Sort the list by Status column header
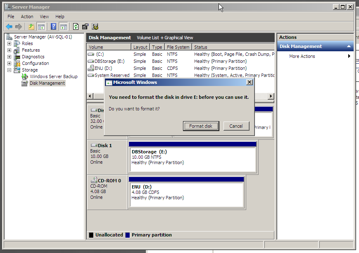This screenshot has height=253, width=359. [233, 47]
